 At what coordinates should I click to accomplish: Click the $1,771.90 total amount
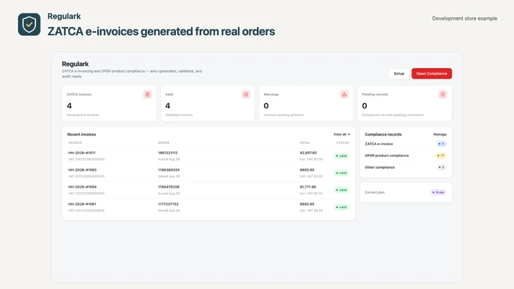tap(308, 187)
